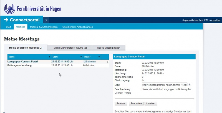Click the Direktzugang value Ja
Image resolution: width=222 pixels, height=113 pixels.
coord(143,81)
